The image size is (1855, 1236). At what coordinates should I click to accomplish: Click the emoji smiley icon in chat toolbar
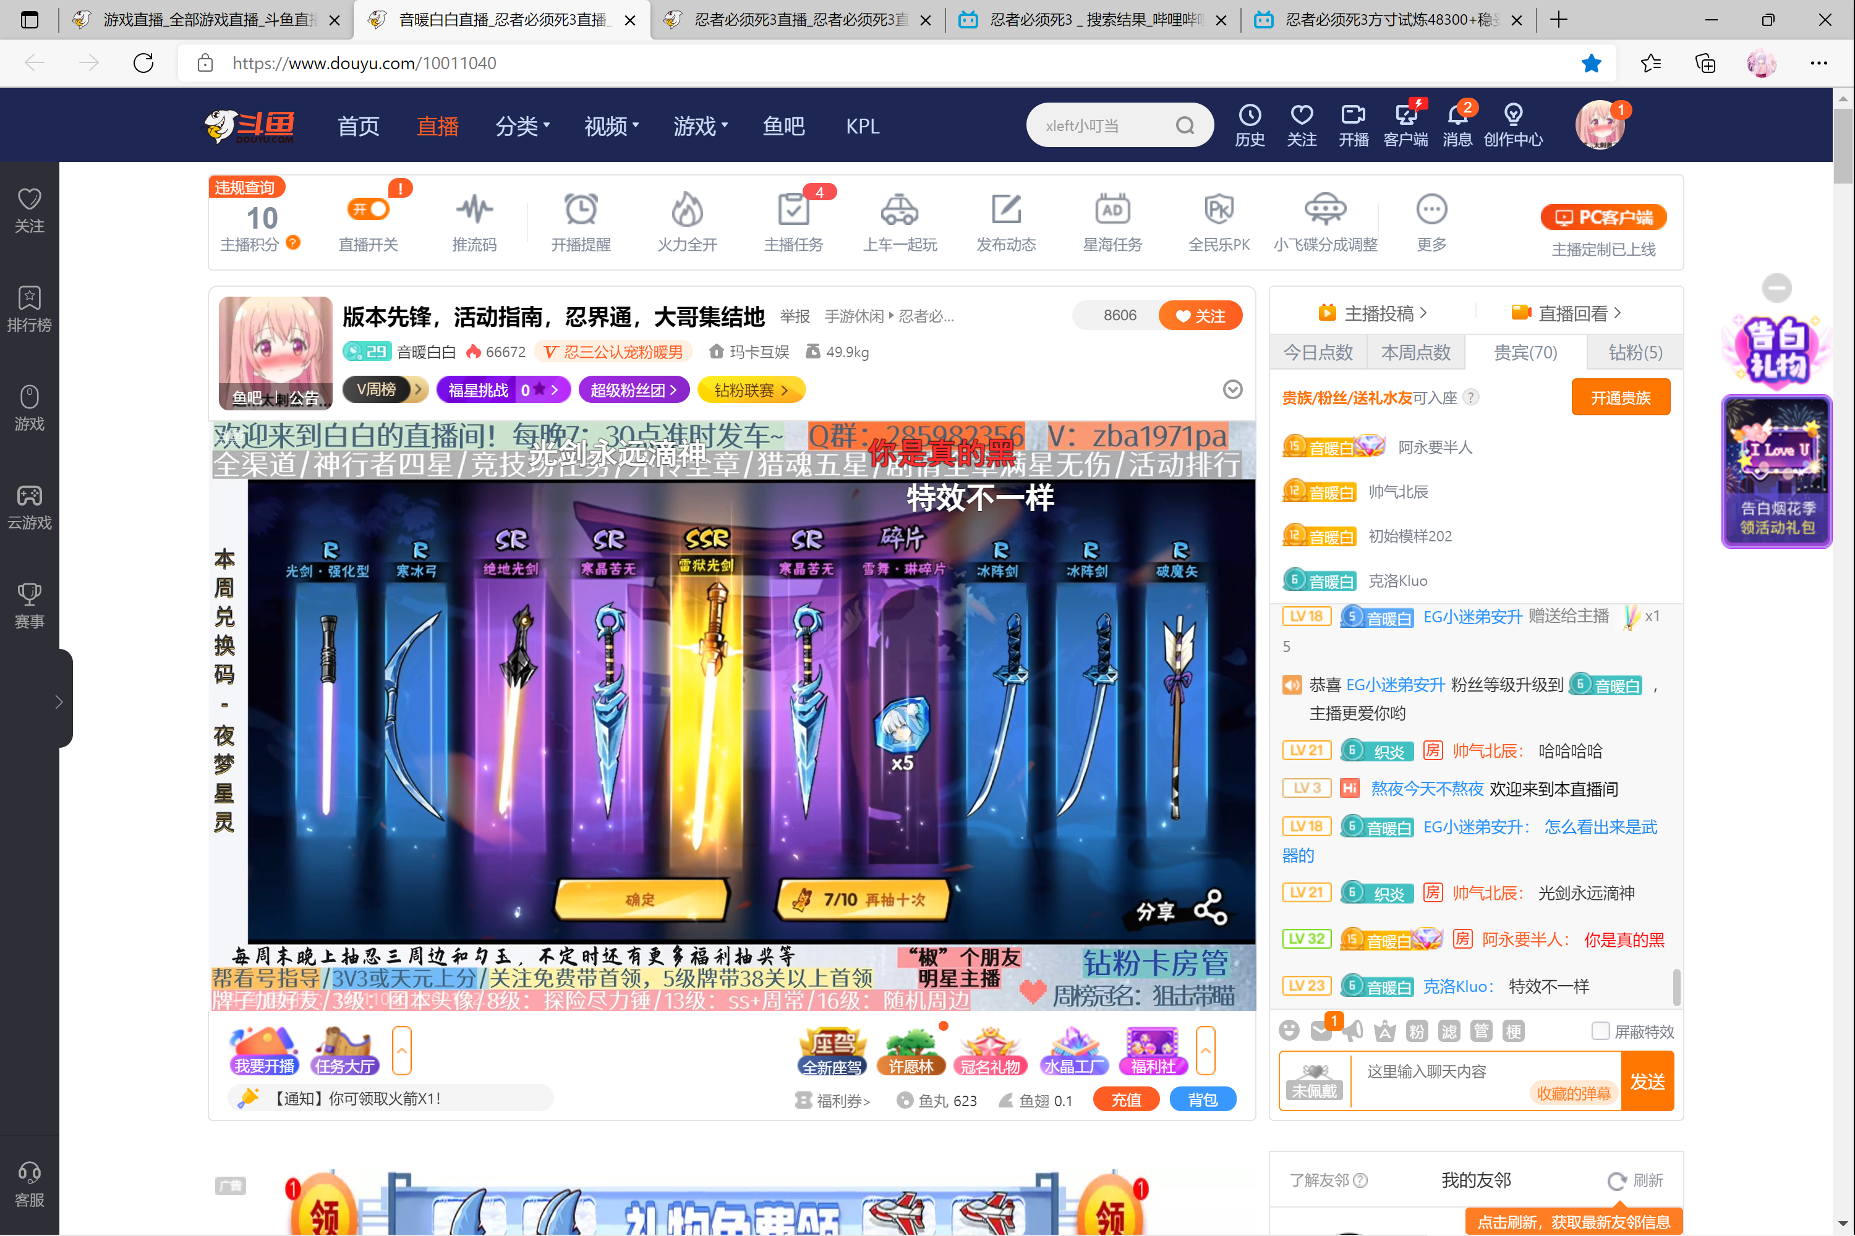(x=1289, y=1030)
